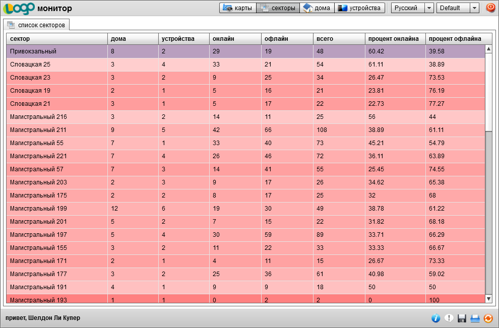Select the список секторов tab
This screenshot has height=328, width=499.
click(36, 25)
